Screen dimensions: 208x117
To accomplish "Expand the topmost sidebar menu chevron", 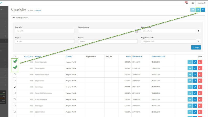I will click(x=6, y=21).
